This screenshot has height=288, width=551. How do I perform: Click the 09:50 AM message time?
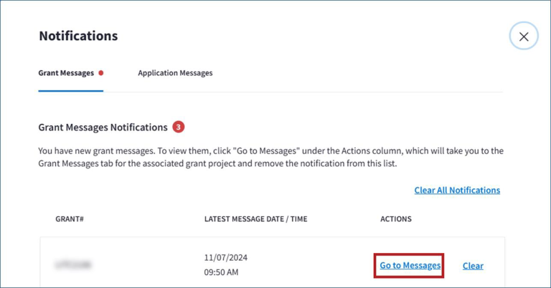tap(222, 273)
